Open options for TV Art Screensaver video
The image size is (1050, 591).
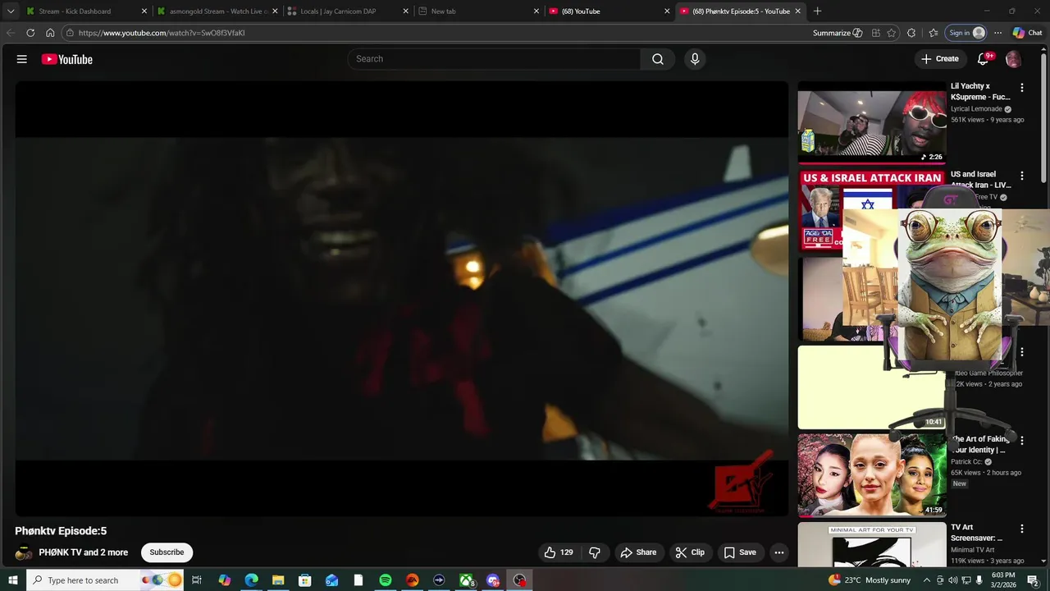point(1021,529)
